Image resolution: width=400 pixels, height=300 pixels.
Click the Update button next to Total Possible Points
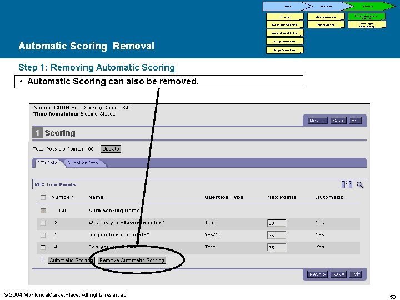(111, 149)
